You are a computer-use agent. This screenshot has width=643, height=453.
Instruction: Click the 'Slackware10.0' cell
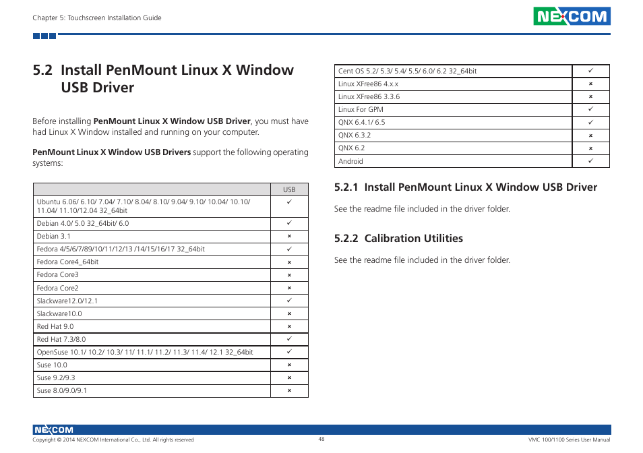[x=152, y=313]
